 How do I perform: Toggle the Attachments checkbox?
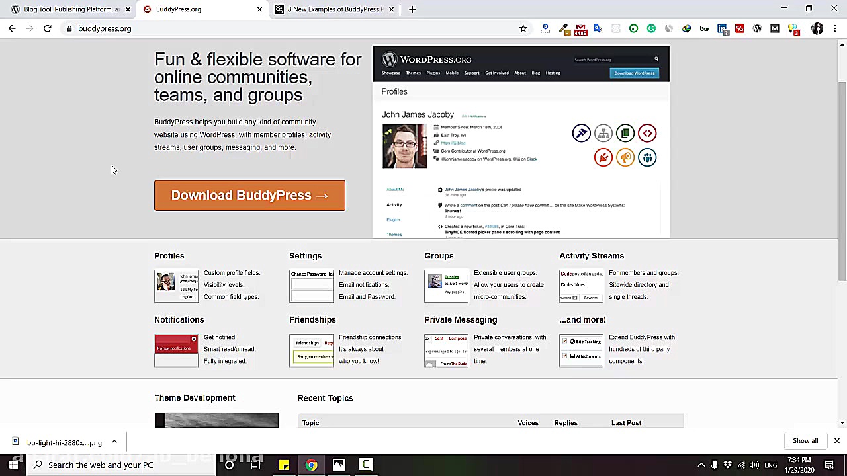(x=564, y=356)
